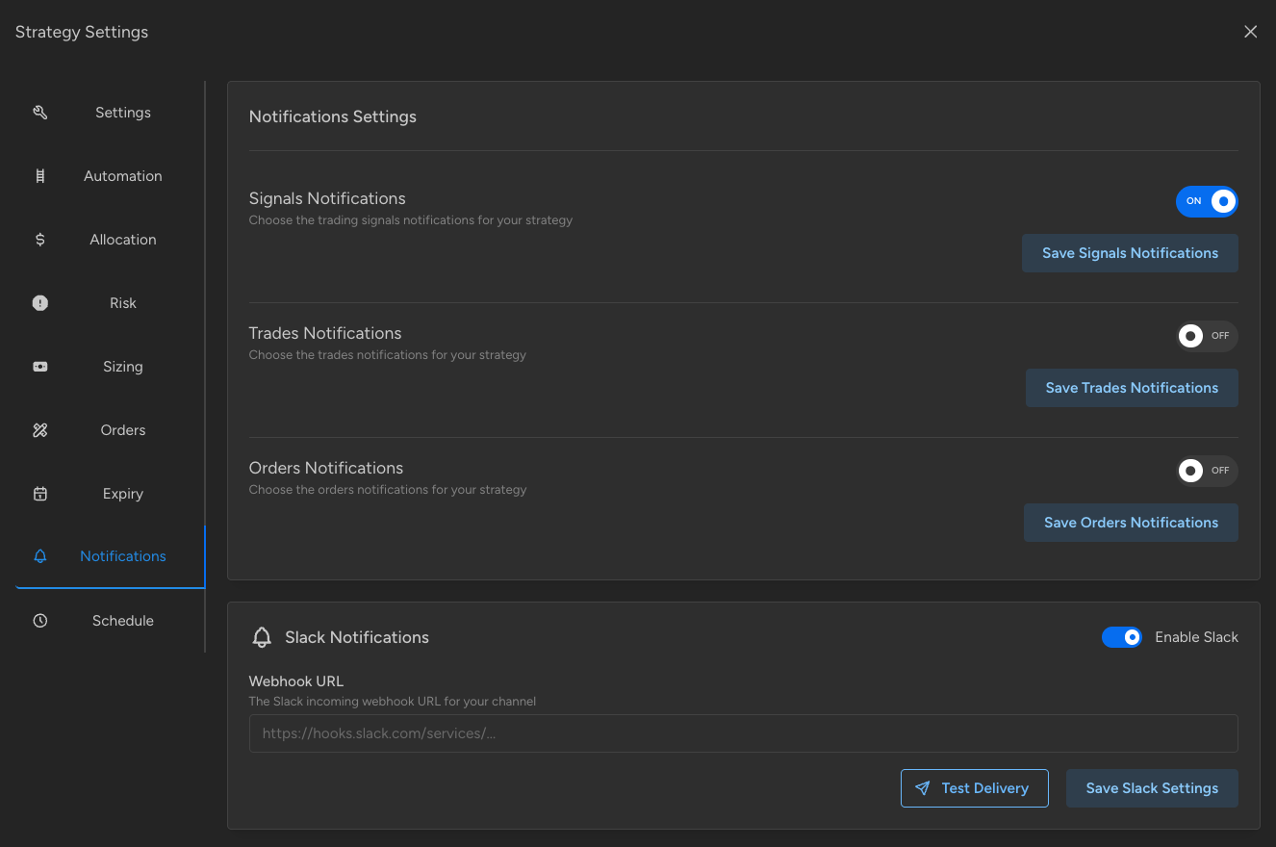The image size is (1276, 847).
Task: Turn off Signals Notifications toggle
Action: pyautogui.click(x=1207, y=201)
